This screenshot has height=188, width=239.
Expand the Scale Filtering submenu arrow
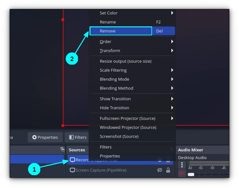pyautogui.click(x=172, y=70)
